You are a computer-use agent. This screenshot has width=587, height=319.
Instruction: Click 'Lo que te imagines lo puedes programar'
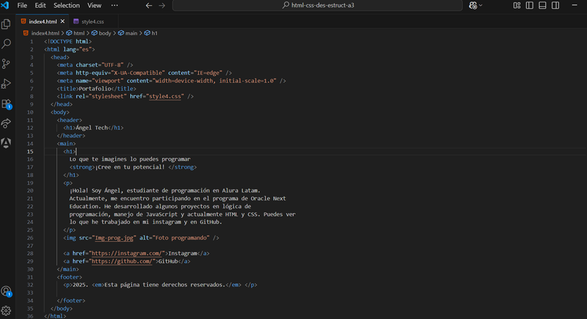coord(130,159)
